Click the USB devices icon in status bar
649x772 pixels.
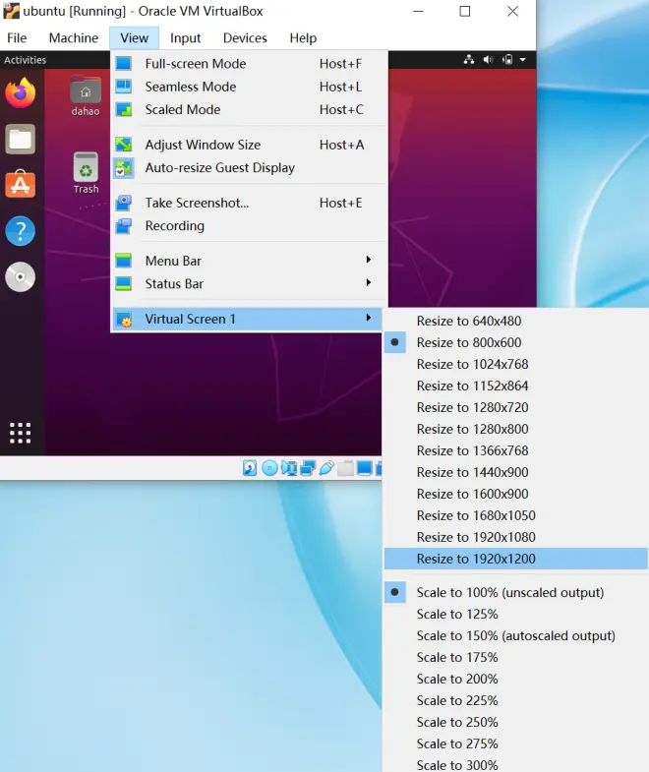[327, 468]
